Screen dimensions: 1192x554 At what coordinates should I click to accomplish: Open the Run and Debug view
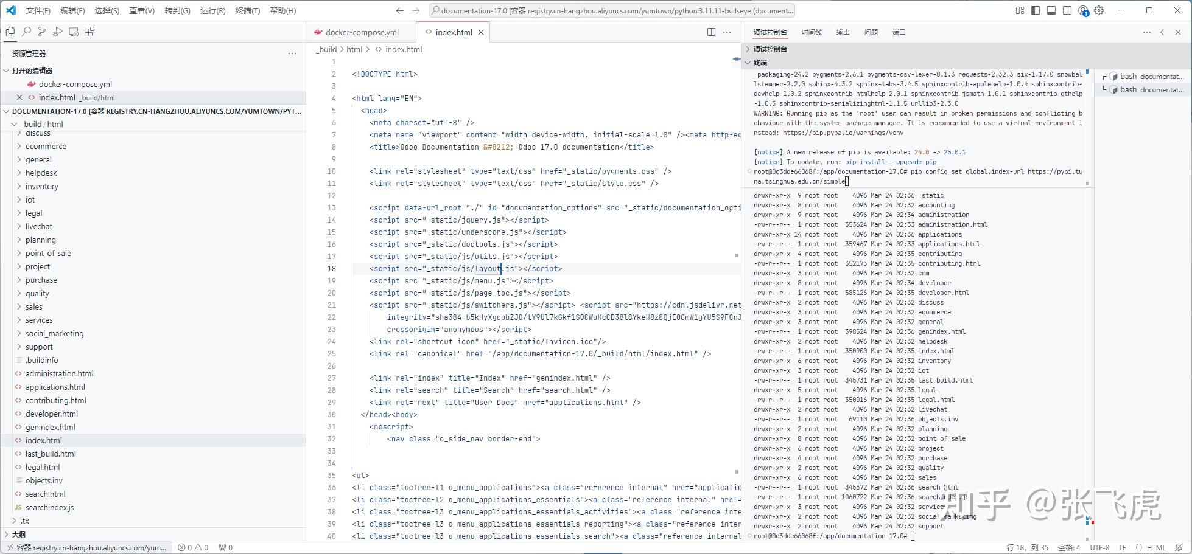tap(58, 32)
